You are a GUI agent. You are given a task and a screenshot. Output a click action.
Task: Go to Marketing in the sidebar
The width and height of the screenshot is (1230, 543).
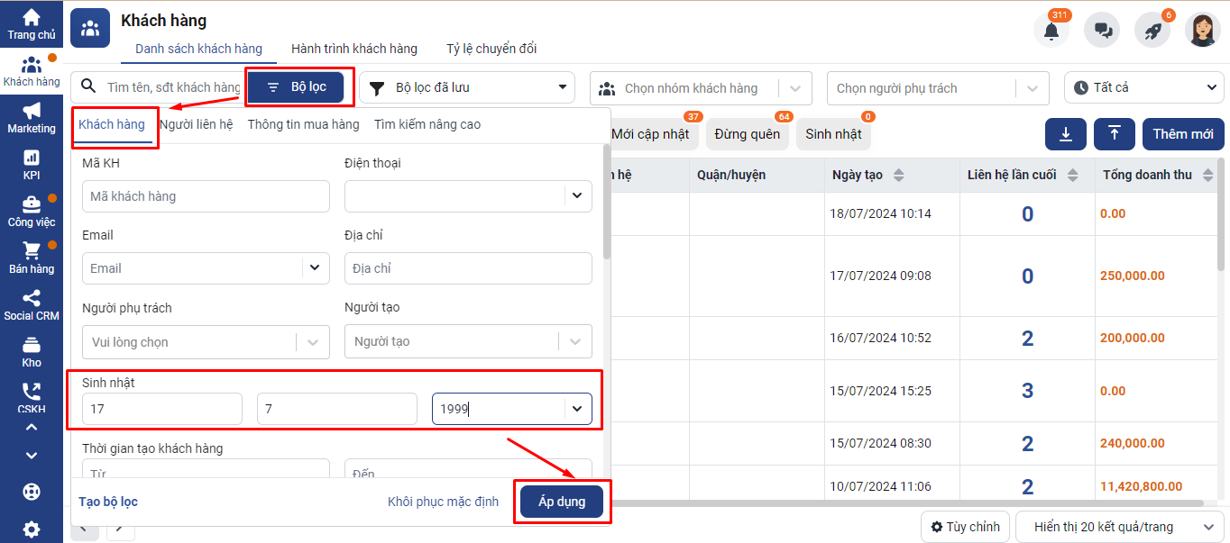tap(32, 118)
